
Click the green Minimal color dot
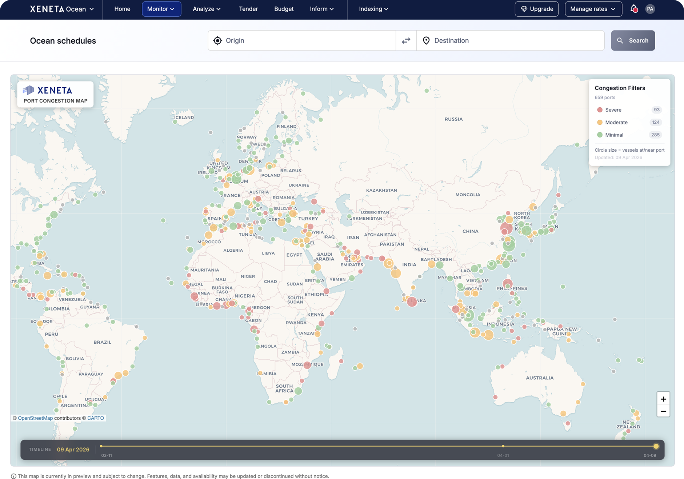tap(600, 135)
